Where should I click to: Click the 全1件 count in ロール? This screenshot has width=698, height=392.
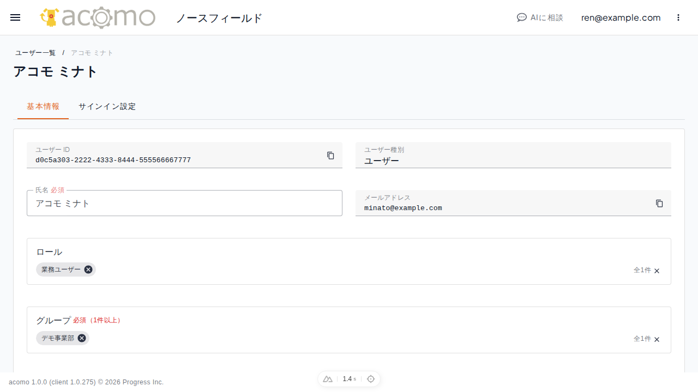click(642, 270)
